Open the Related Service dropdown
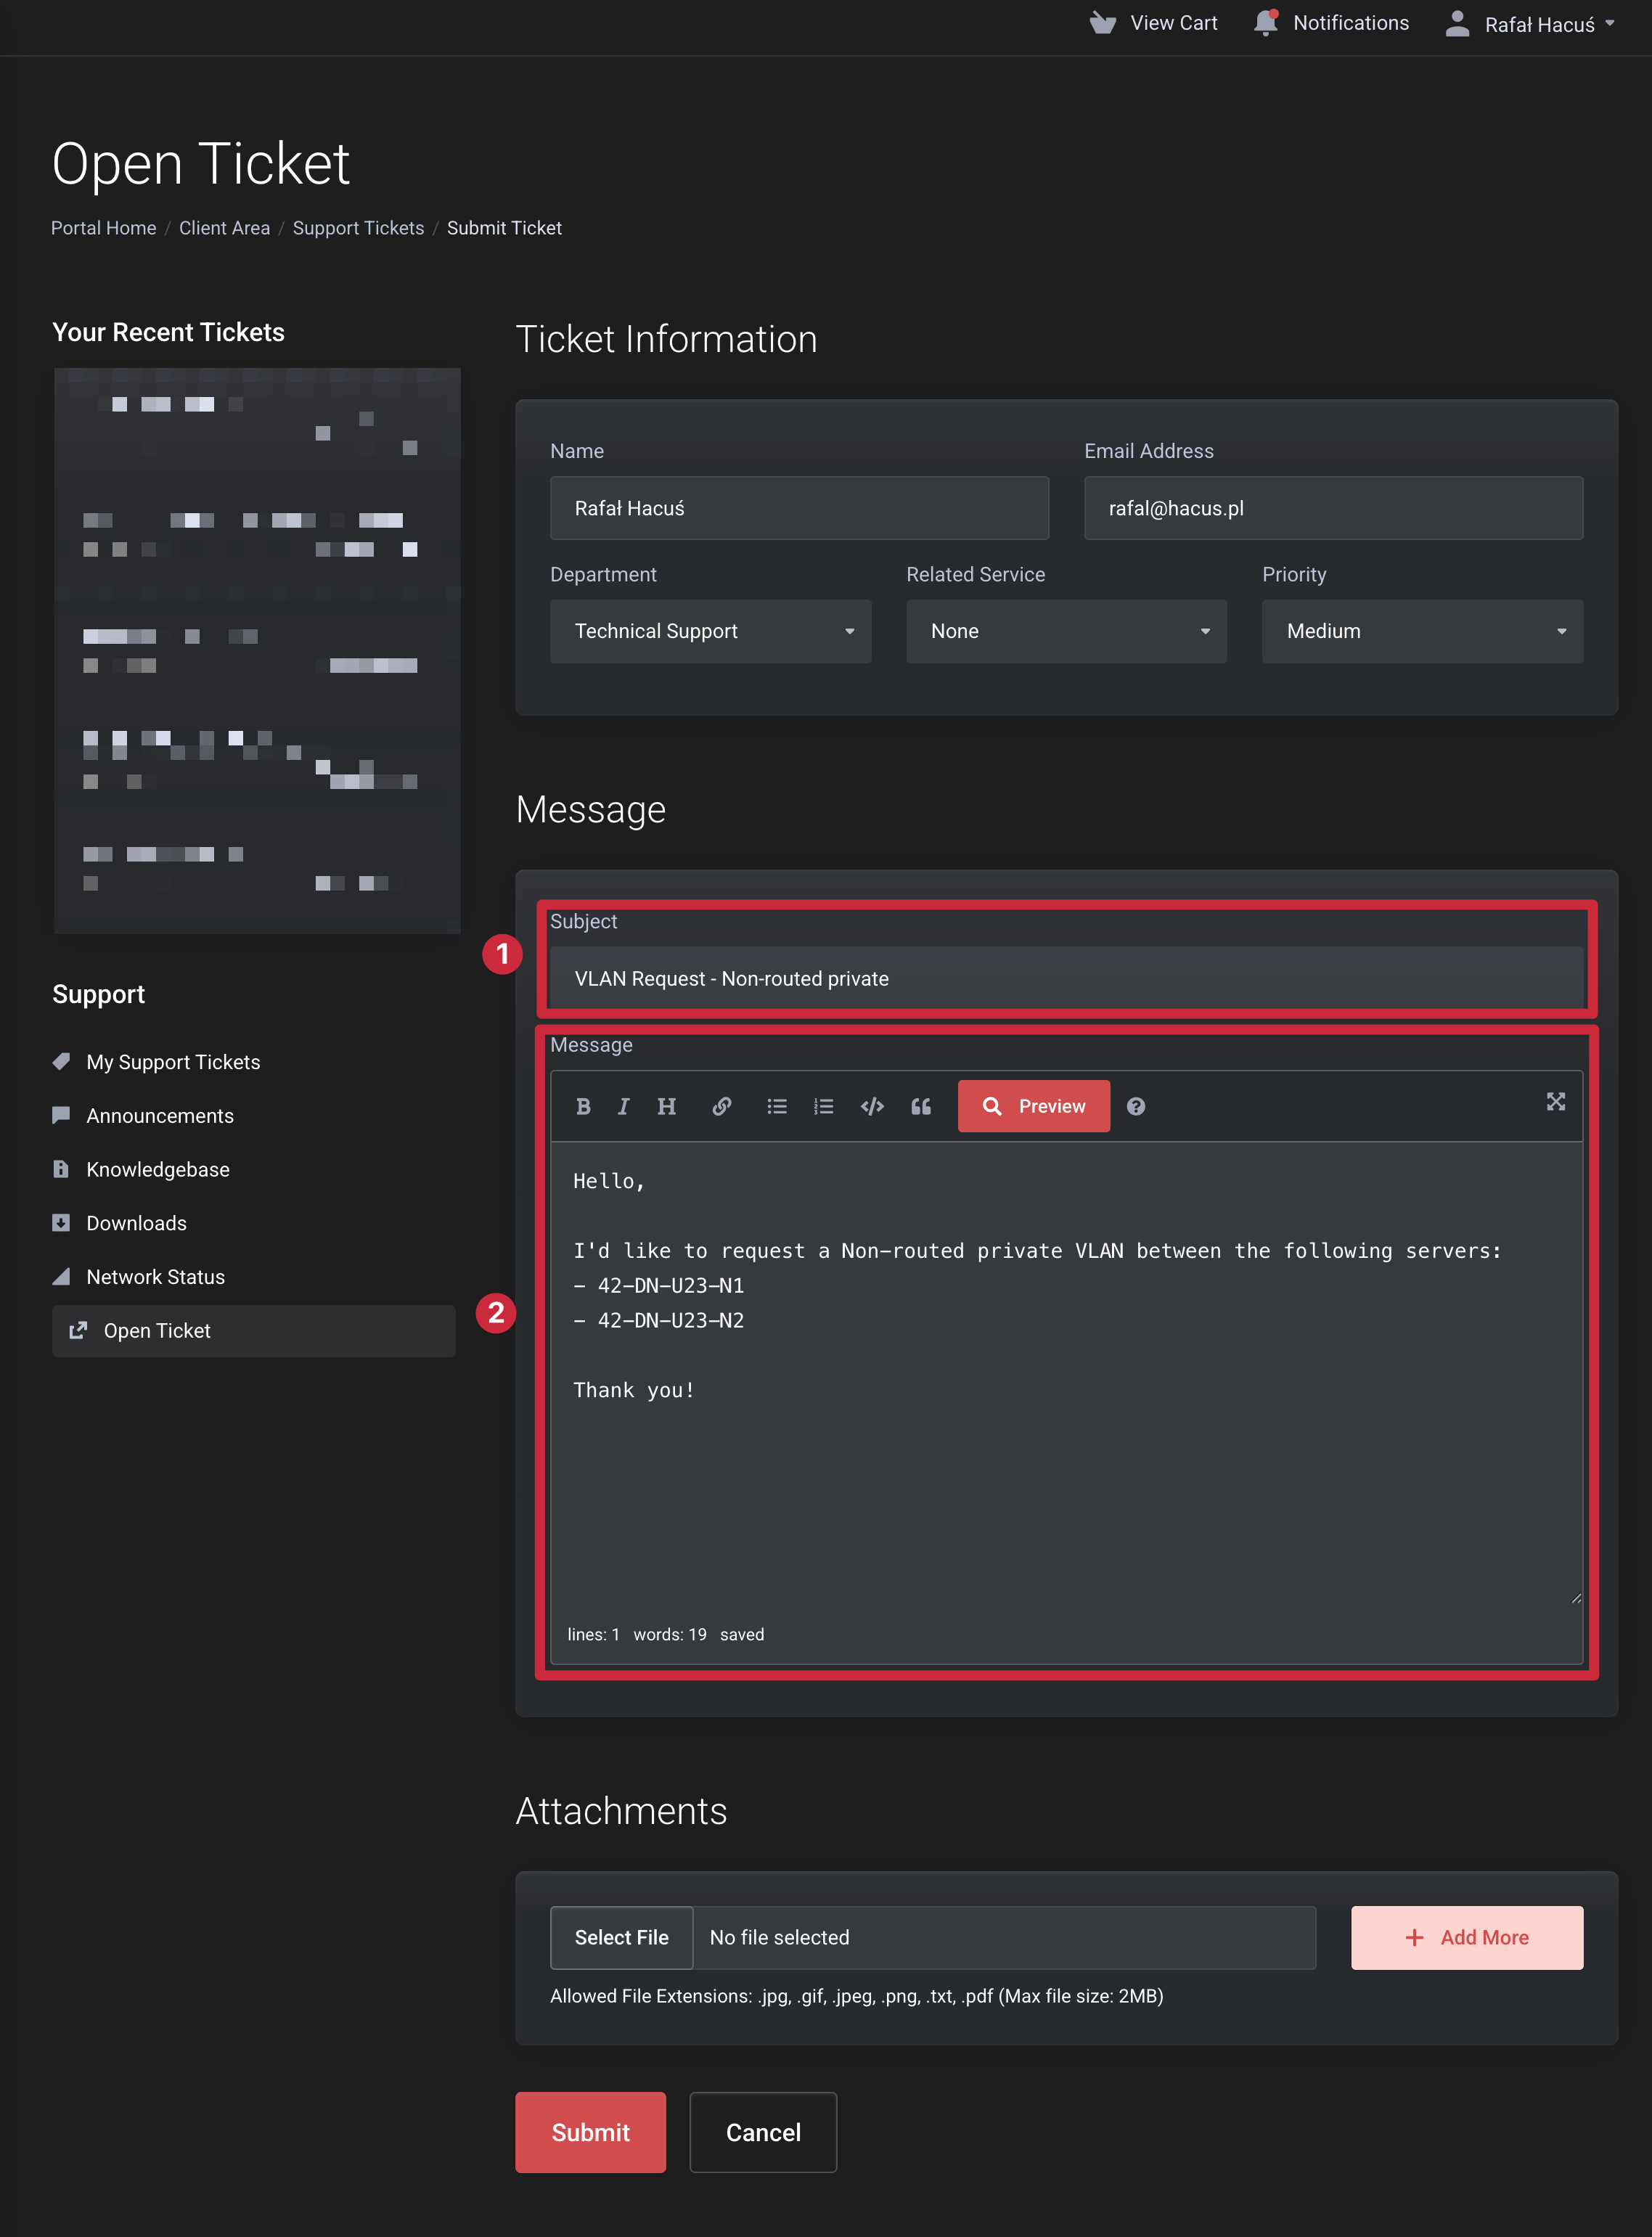 point(1066,631)
